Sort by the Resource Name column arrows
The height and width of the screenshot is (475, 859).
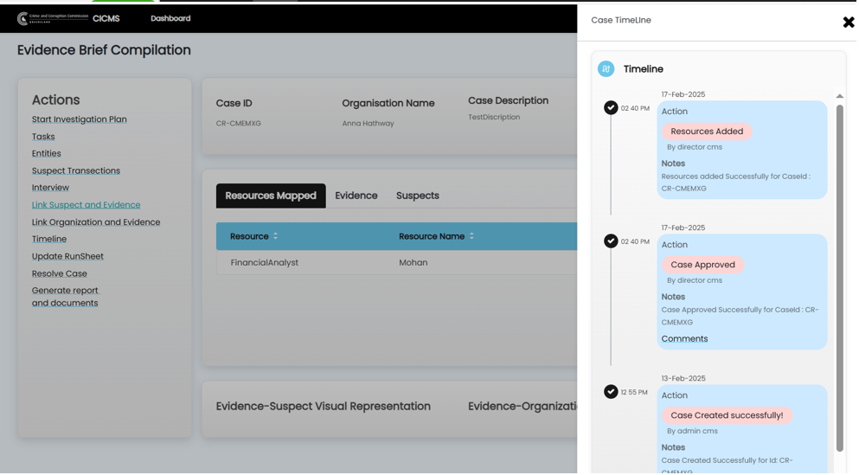coord(471,236)
